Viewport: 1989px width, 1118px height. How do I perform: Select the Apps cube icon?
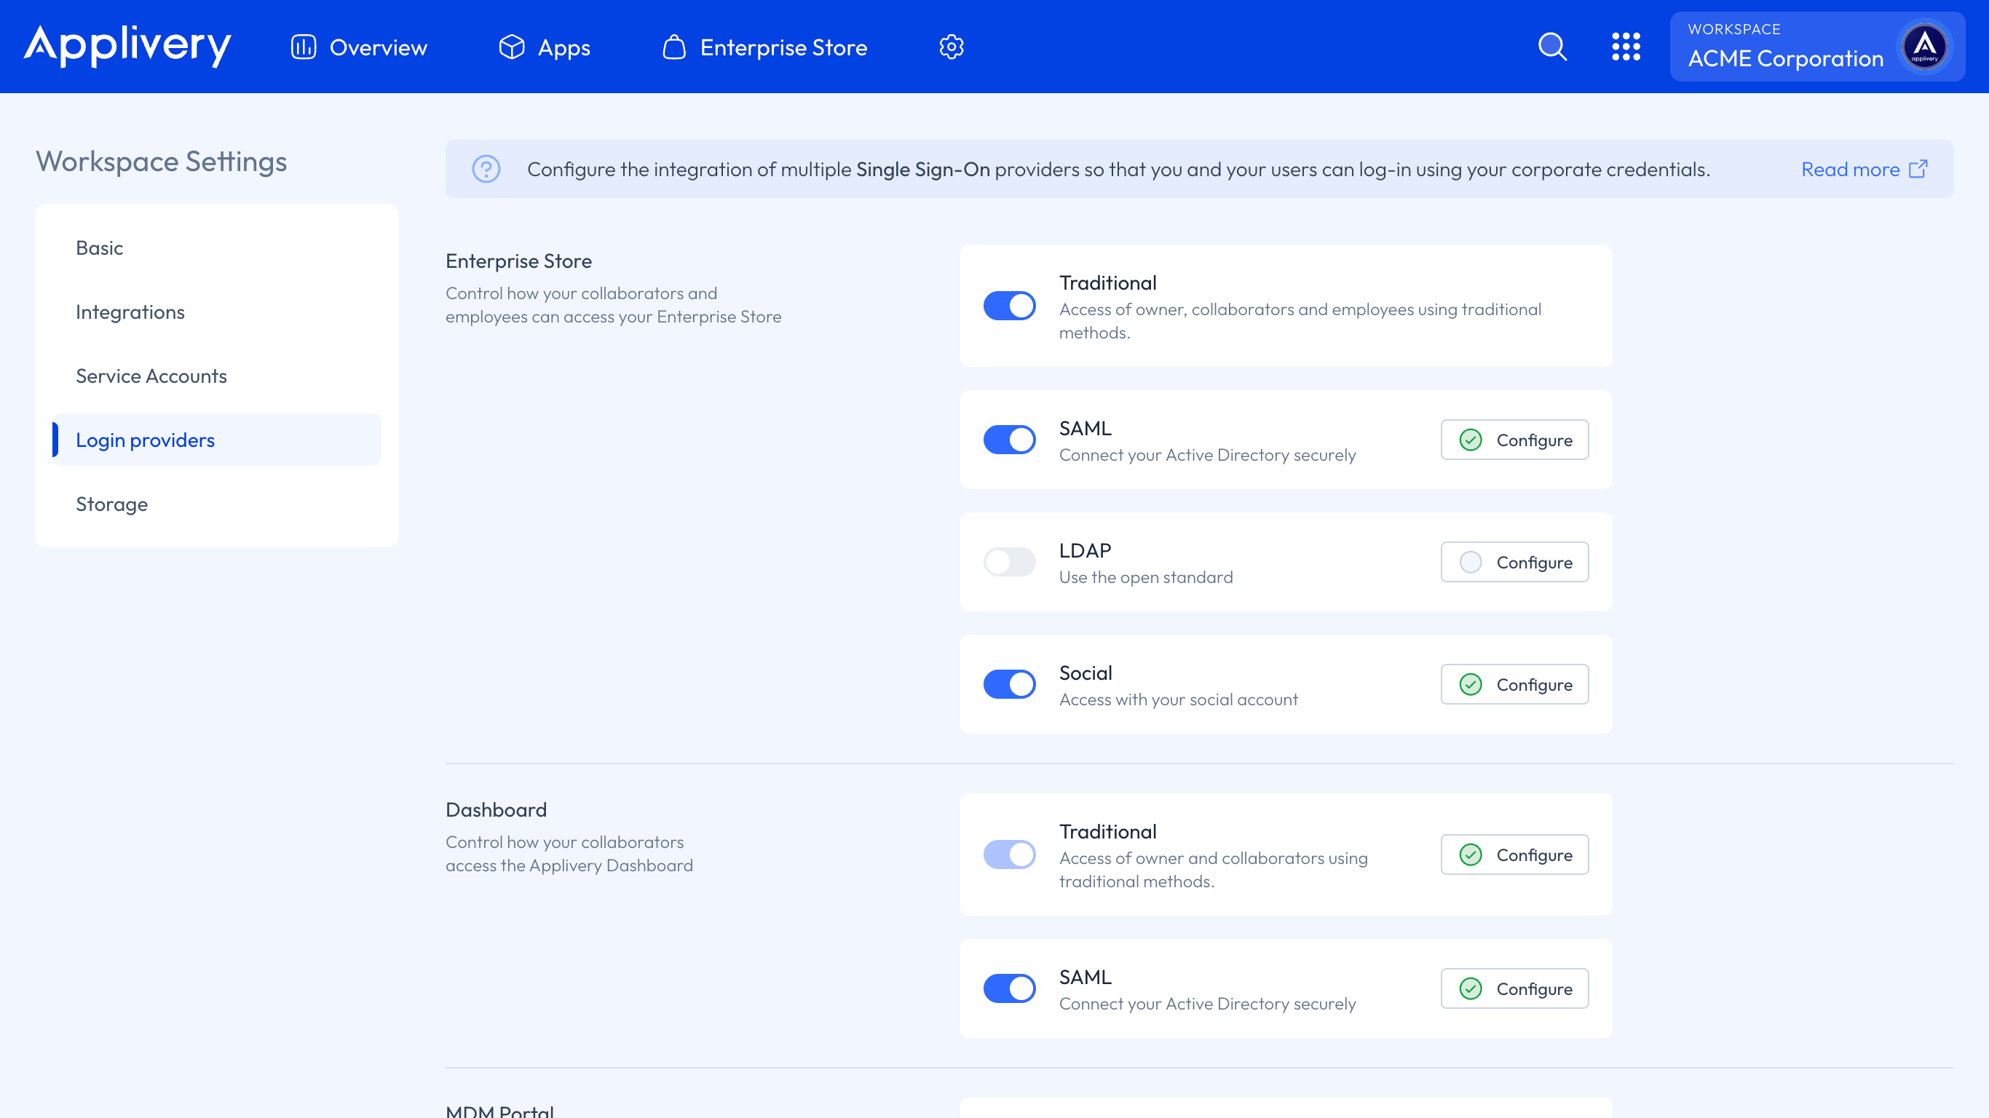point(511,47)
